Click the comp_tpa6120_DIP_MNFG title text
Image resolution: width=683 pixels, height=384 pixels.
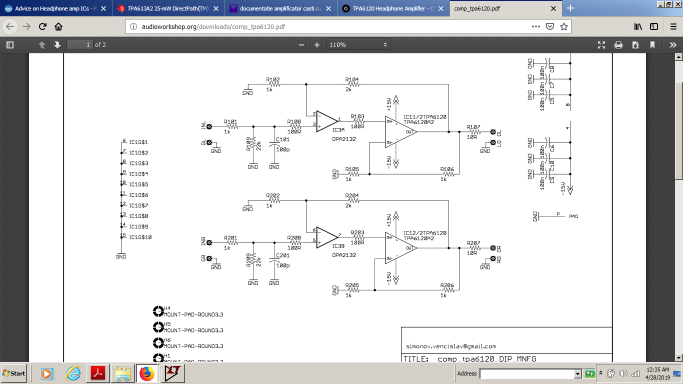click(x=487, y=359)
